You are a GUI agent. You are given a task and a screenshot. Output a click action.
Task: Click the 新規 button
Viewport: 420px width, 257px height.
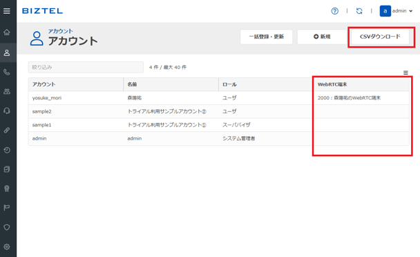(322, 37)
